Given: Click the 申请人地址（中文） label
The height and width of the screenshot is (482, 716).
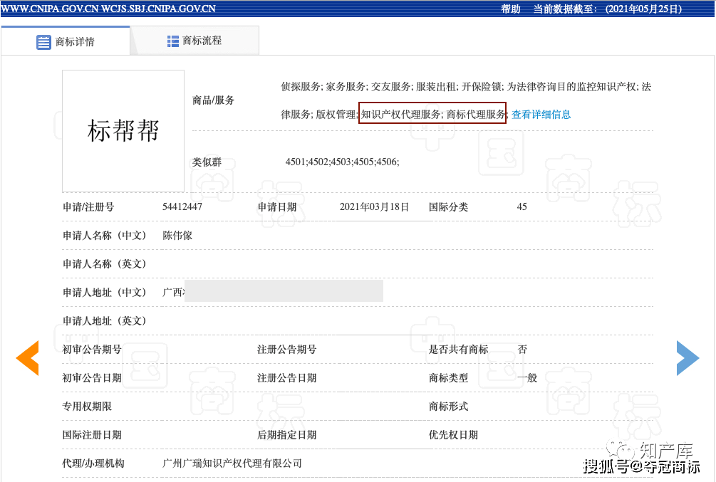Looking at the screenshot, I should pyautogui.click(x=105, y=293).
